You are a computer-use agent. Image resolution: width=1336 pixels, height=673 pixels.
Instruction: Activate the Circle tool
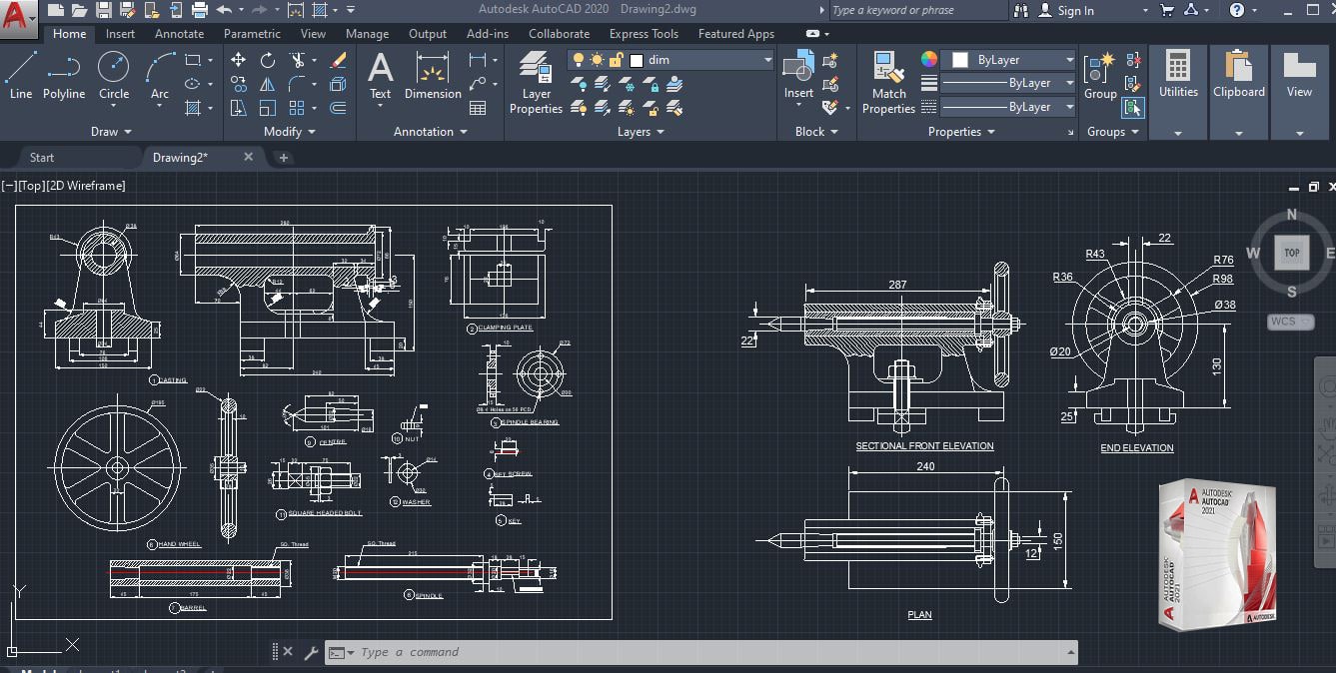click(113, 68)
